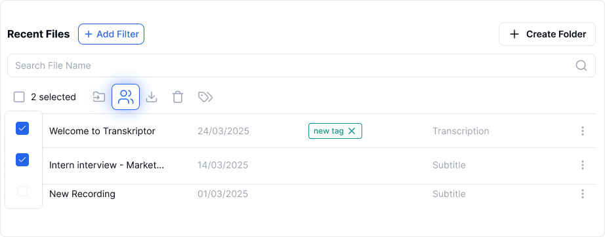
Task: Open more options for New Recording
Action: [583, 194]
